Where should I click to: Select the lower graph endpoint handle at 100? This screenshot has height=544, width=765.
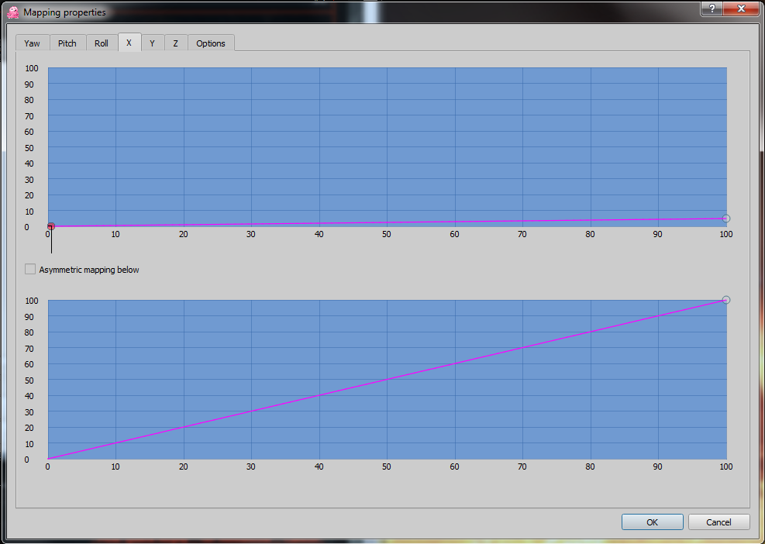(726, 300)
